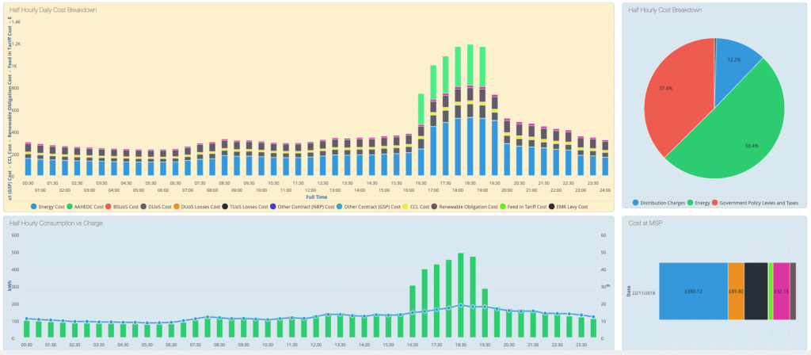This screenshot has width=811, height=355.
Task: Click the kWh axis label
Action: pyautogui.click(x=9, y=285)
